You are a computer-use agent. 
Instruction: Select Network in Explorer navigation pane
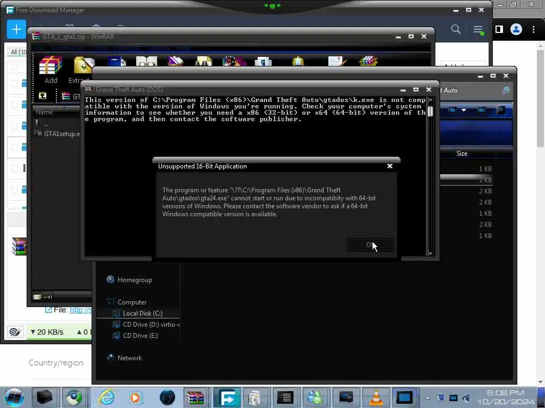129,358
